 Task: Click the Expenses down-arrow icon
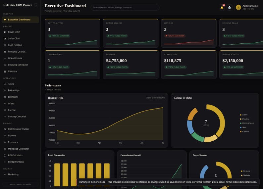pyautogui.click(x=5, y=142)
